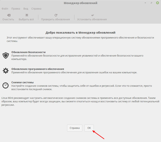Click the intro text starting with Этот инструмент обеспечивает
Viewport: 161px width, 142px height.
tap(80, 39)
